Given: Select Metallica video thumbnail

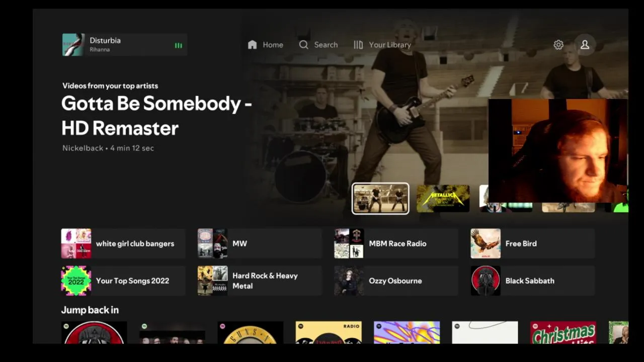Looking at the screenshot, I should tap(443, 199).
